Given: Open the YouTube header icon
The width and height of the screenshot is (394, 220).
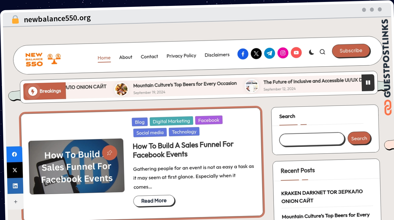Looking at the screenshot, I should pyautogui.click(x=296, y=53).
